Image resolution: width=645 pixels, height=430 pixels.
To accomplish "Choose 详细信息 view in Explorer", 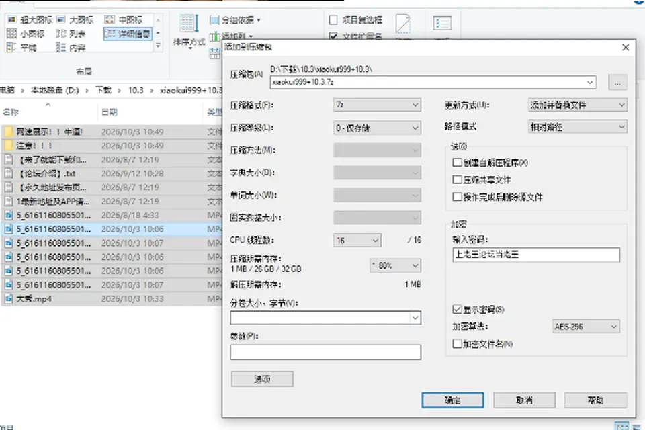I will pos(128,34).
